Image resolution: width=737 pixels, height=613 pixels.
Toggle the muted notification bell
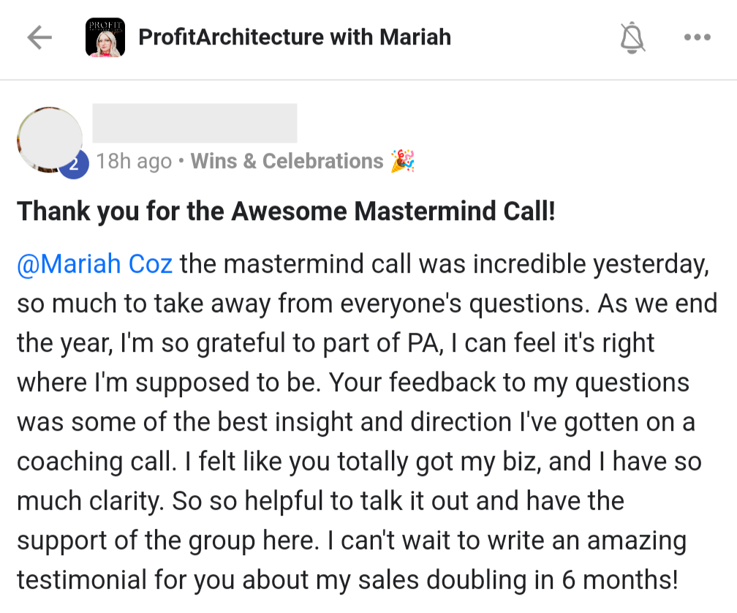tap(632, 37)
